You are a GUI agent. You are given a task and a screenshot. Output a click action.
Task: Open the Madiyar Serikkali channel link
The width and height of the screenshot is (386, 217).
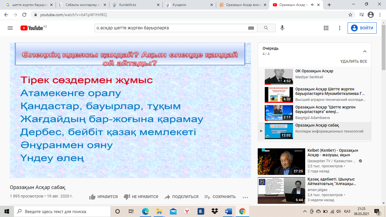pos(310,77)
